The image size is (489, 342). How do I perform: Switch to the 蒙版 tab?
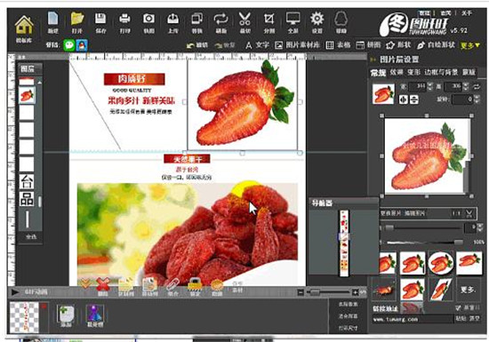pos(469,73)
